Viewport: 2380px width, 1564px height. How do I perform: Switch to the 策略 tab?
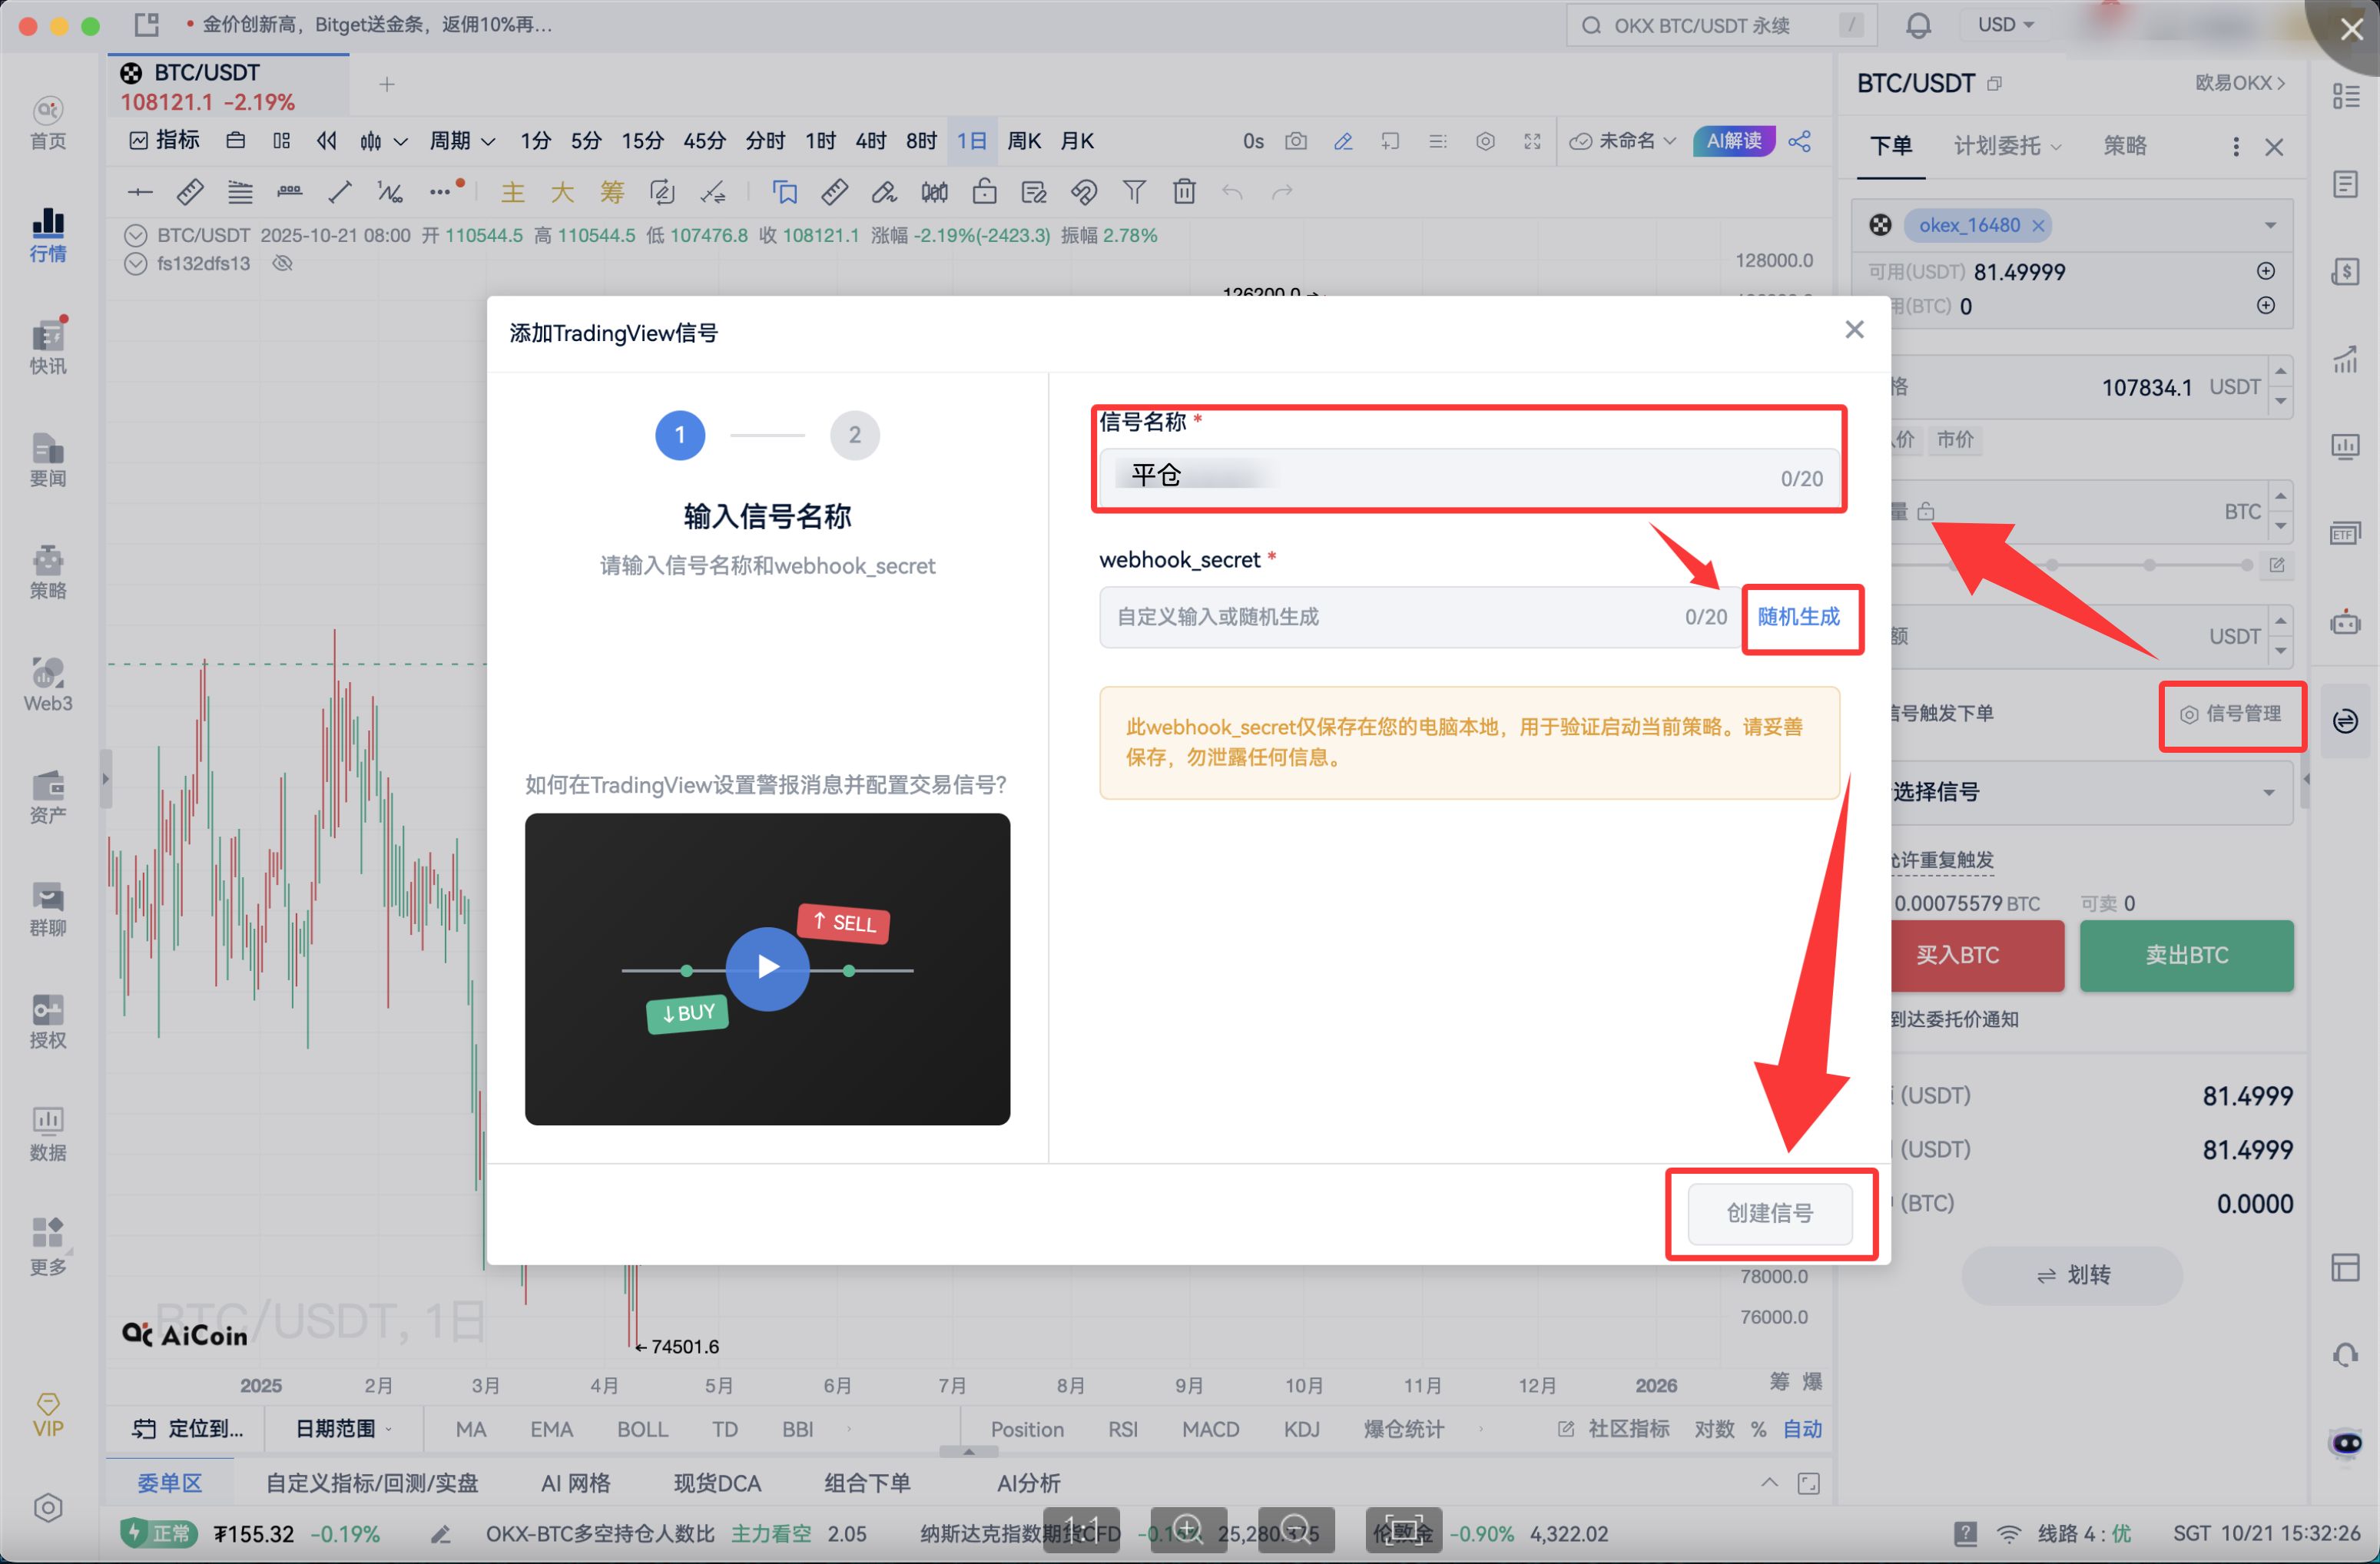(2126, 145)
